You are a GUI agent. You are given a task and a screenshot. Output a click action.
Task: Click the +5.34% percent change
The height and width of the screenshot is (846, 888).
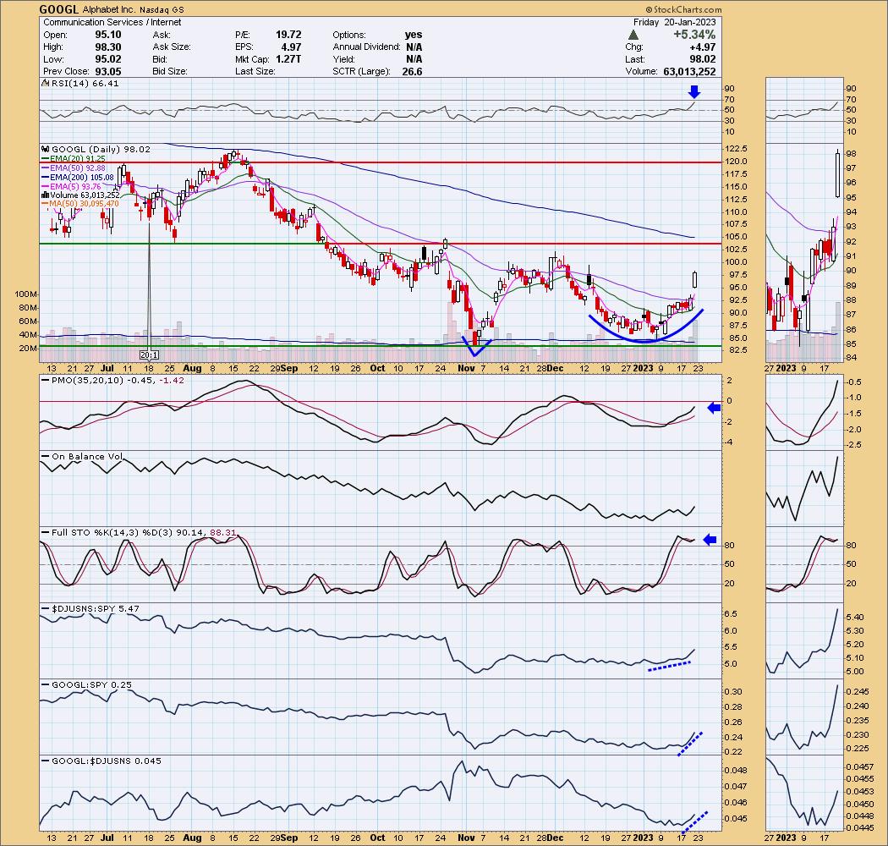[694, 35]
